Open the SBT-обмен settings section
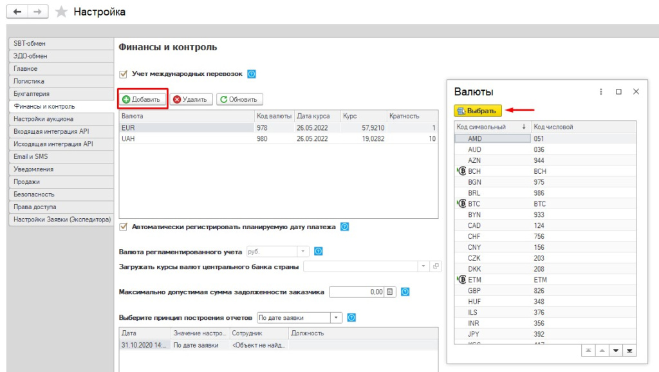 click(x=61, y=44)
